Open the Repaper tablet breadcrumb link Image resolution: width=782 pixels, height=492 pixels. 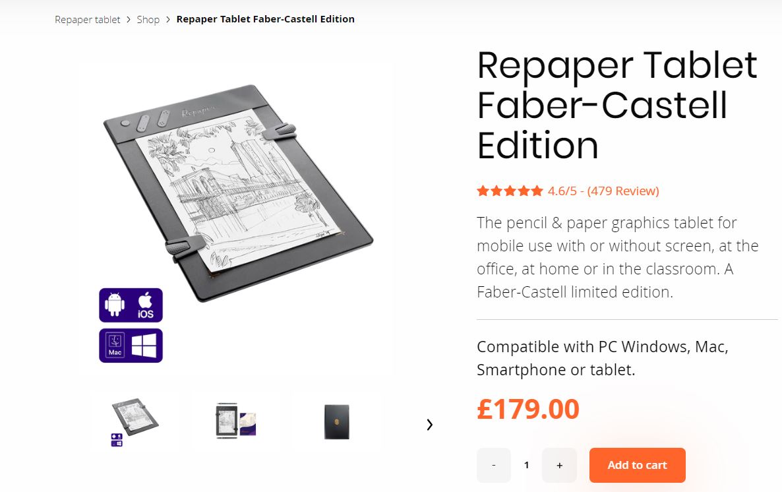(x=87, y=20)
